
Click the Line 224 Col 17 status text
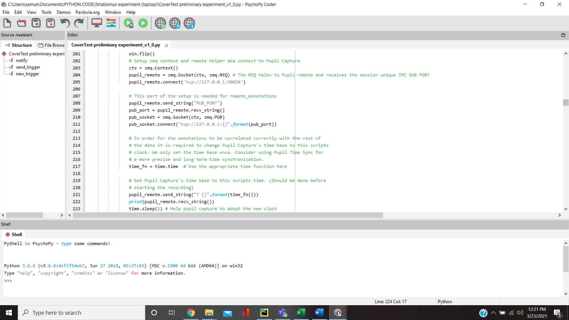pos(390,302)
